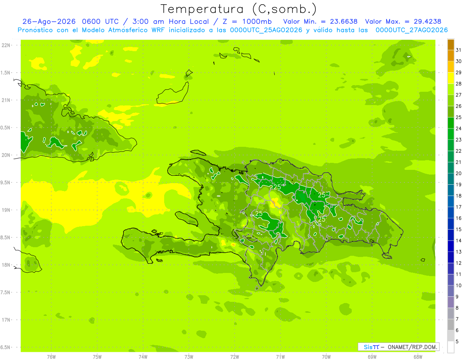Click the 68W longitude label
This screenshot has width=469, height=362.
[x=418, y=357]
